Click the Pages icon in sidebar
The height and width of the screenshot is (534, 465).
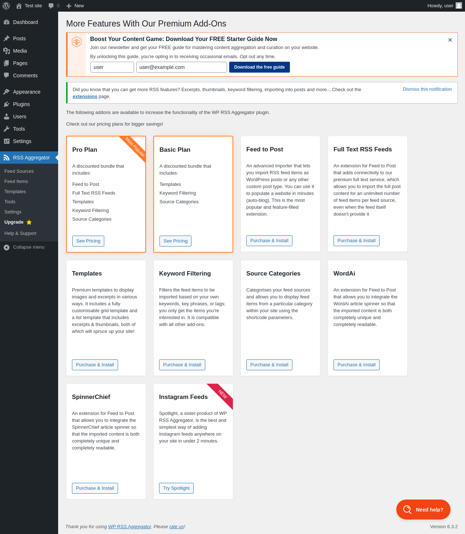click(x=7, y=63)
